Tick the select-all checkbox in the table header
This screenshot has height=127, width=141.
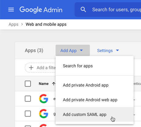[x=28, y=84]
